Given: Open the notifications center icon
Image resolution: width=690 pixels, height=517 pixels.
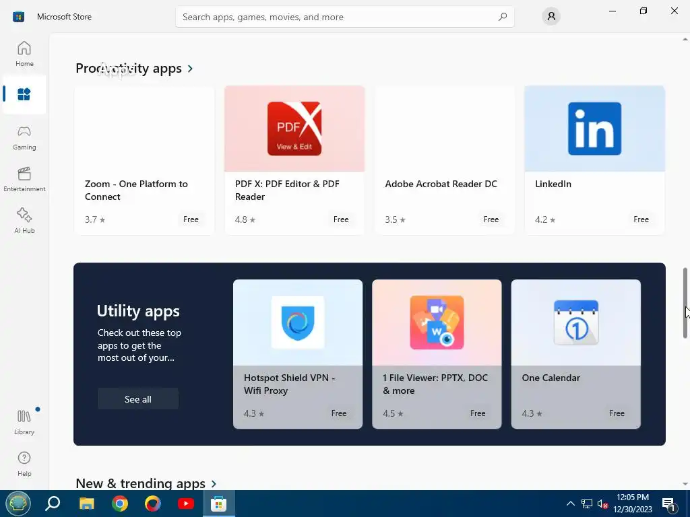Looking at the screenshot, I should click(669, 504).
